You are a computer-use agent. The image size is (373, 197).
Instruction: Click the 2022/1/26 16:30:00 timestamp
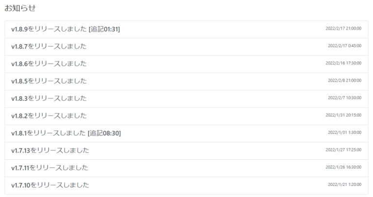(x=343, y=167)
